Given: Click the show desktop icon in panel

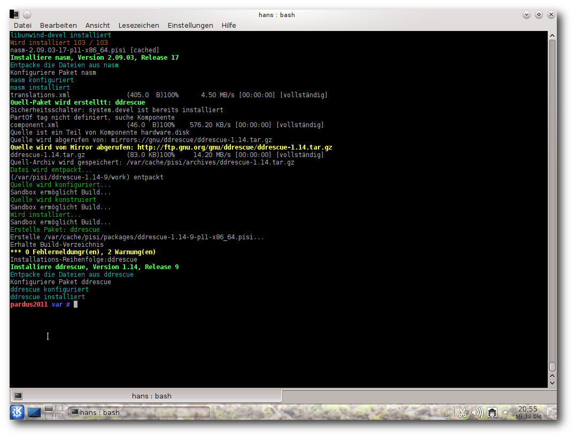Looking at the screenshot, I should pos(34,413).
